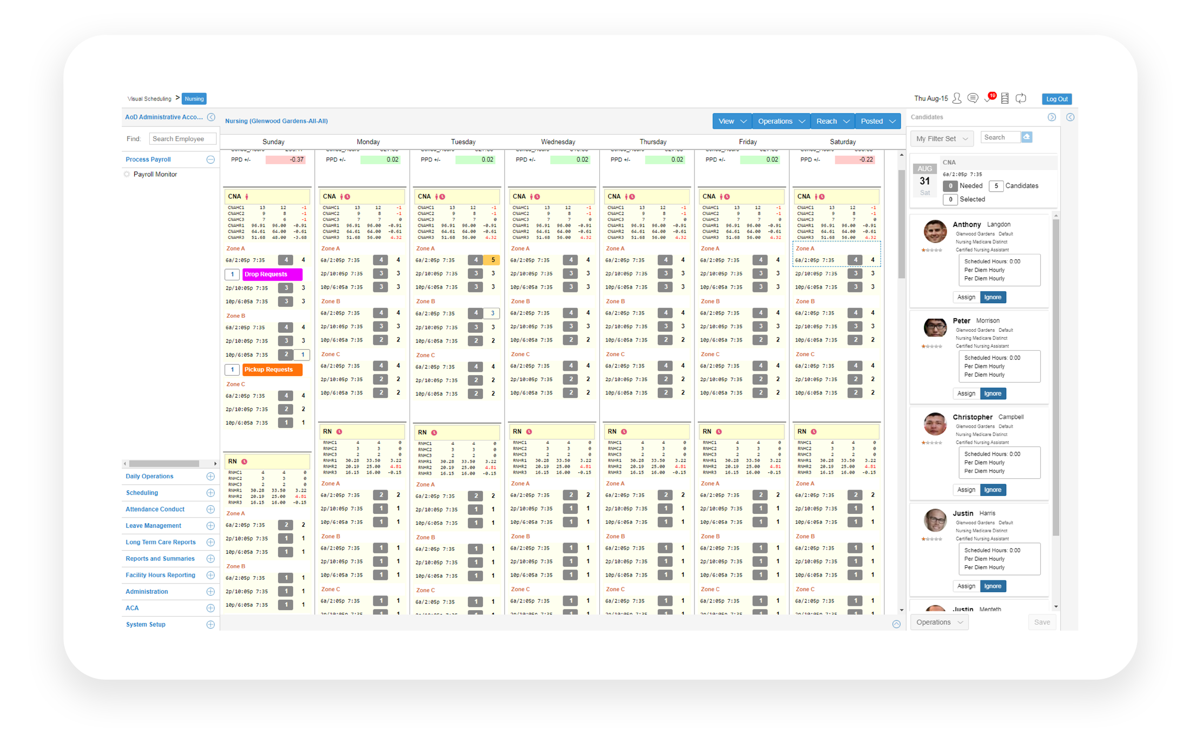Expand the Daily Operations section

tap(210, 477)
